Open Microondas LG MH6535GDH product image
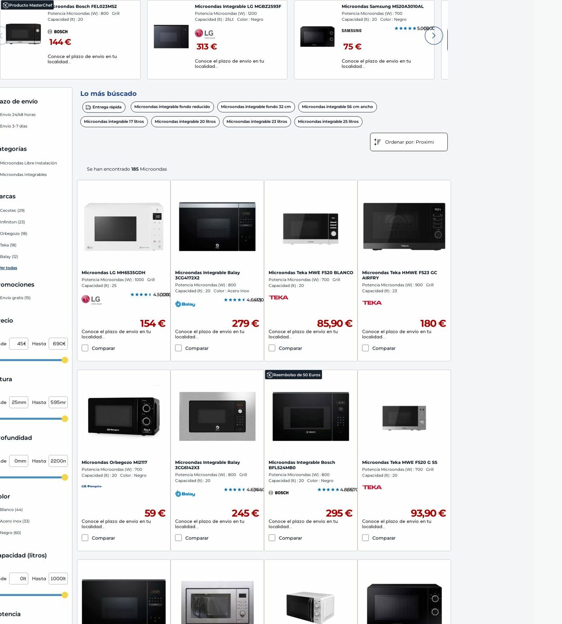 [124, 226]
